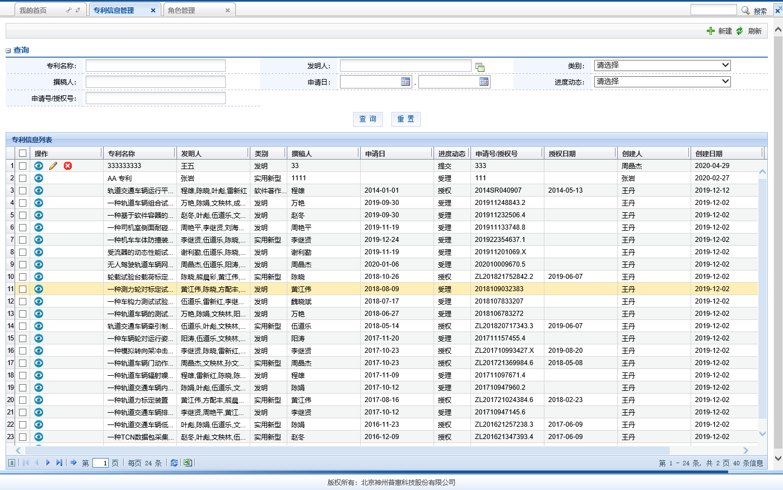Click eye icon on row ZL201621347393.4
The height and width of the screenshot is (490, 783).
click(x=39, y=437)
